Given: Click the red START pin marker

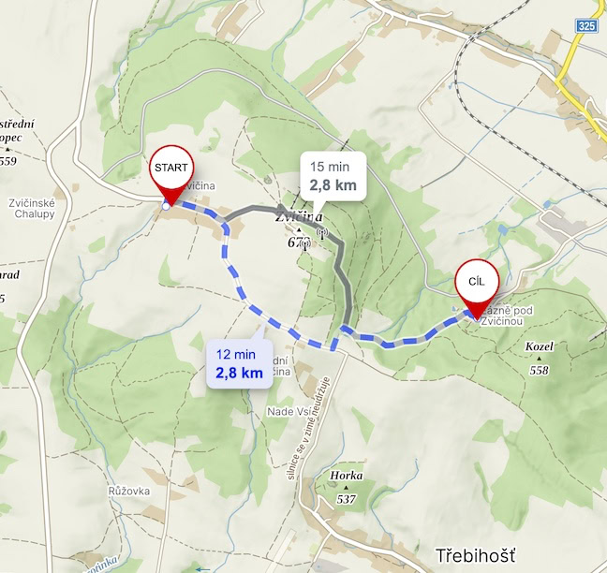Looking at the screenshot, I should [171, 174].
